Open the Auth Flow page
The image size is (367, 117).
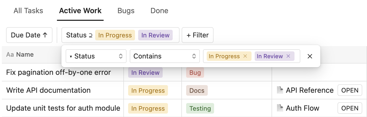click(x=350, y=108)
